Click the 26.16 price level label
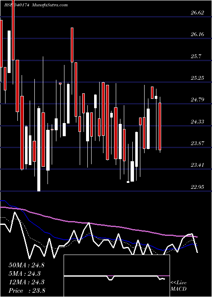The width and height of the screenshot is (212, 297). tap(198, 34)
